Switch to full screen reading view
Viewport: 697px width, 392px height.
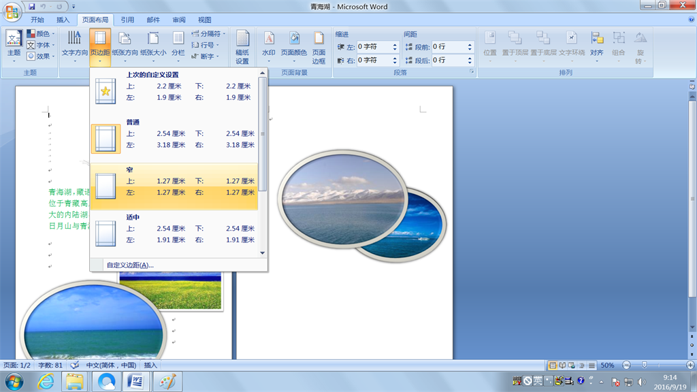tap(562, 365)
